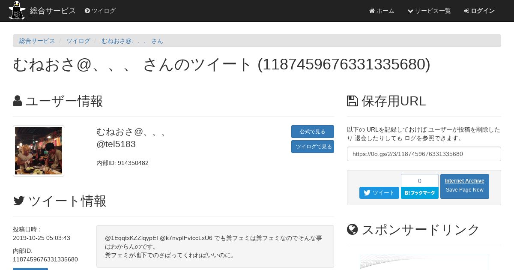The height and width of the screenshot is (270, 514).
Task: Open ツイログ in the breadcrumb
Action: coord(78,41)
